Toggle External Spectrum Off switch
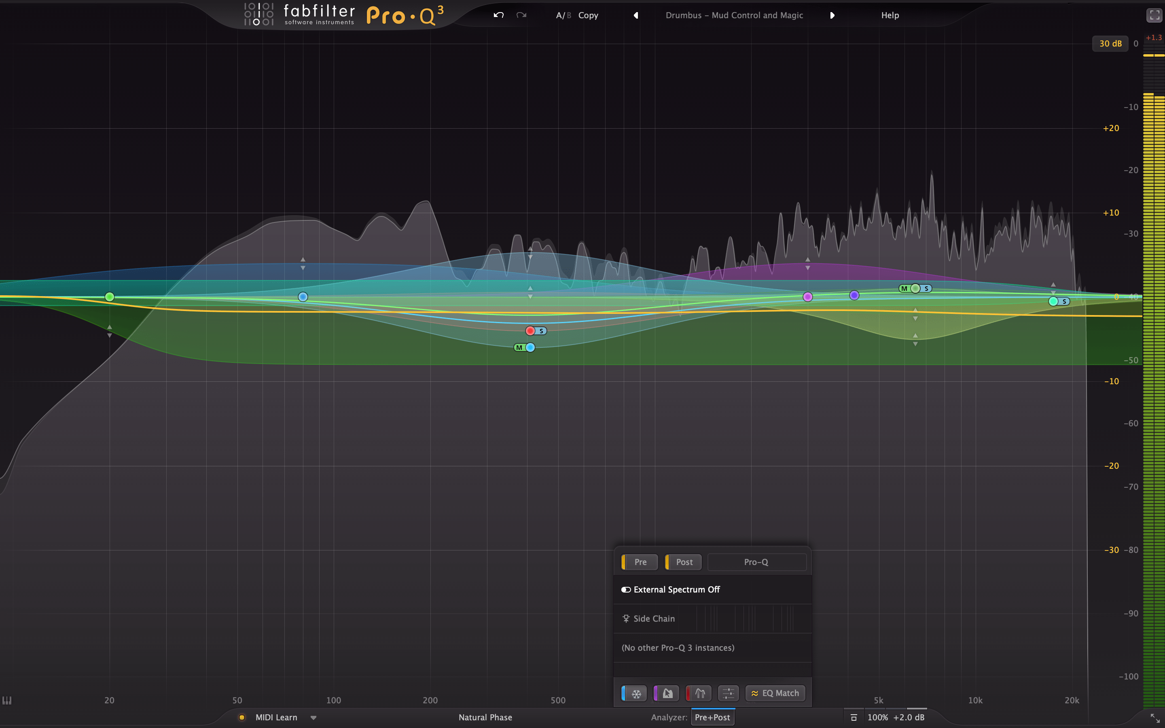Viewport: 1165px width, 728px height. (626, 590)
